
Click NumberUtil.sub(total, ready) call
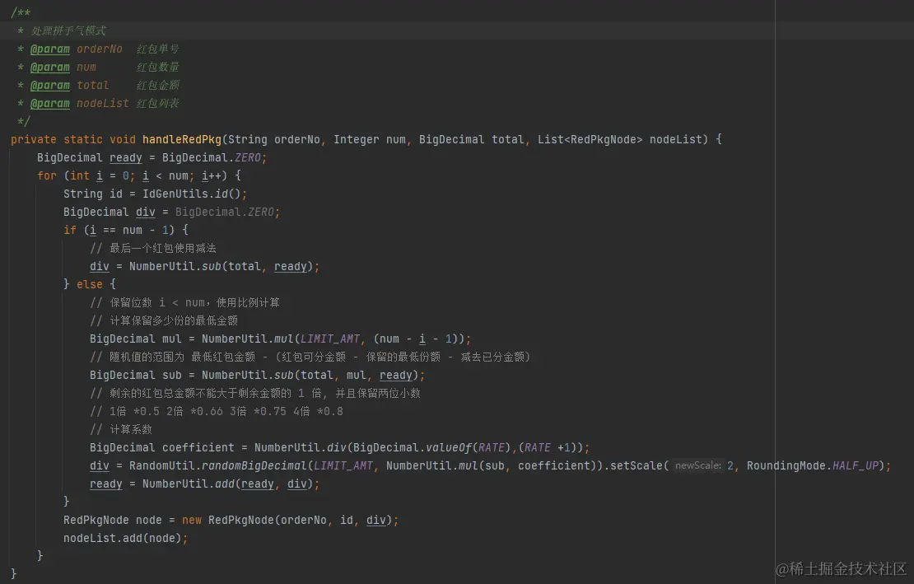tap(222, 266)
